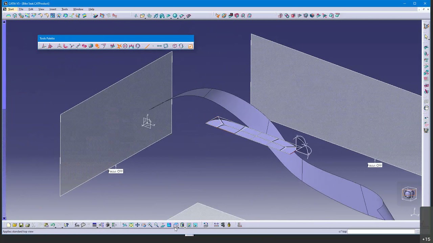The width and height of the screenshot is (433, 243).
Task: Click the Select arrow in right toolbar
Action: point(426,37)
